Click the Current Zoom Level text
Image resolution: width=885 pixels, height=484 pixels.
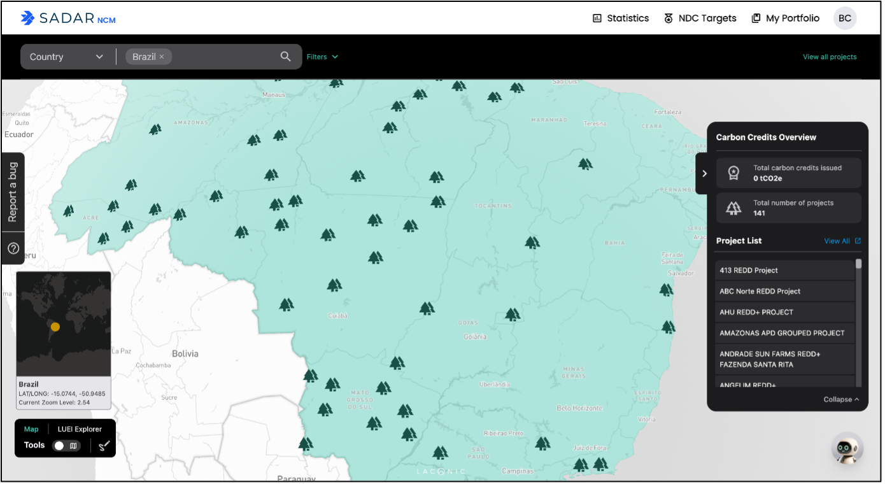54,402
